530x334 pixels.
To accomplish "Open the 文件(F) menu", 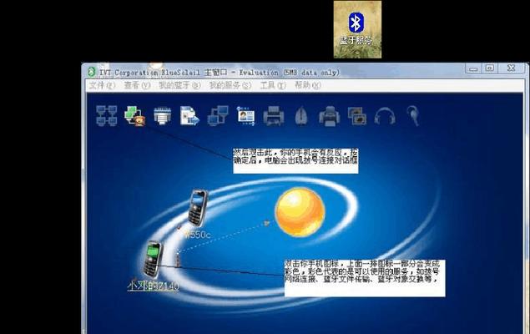I will tap(102, 85).
